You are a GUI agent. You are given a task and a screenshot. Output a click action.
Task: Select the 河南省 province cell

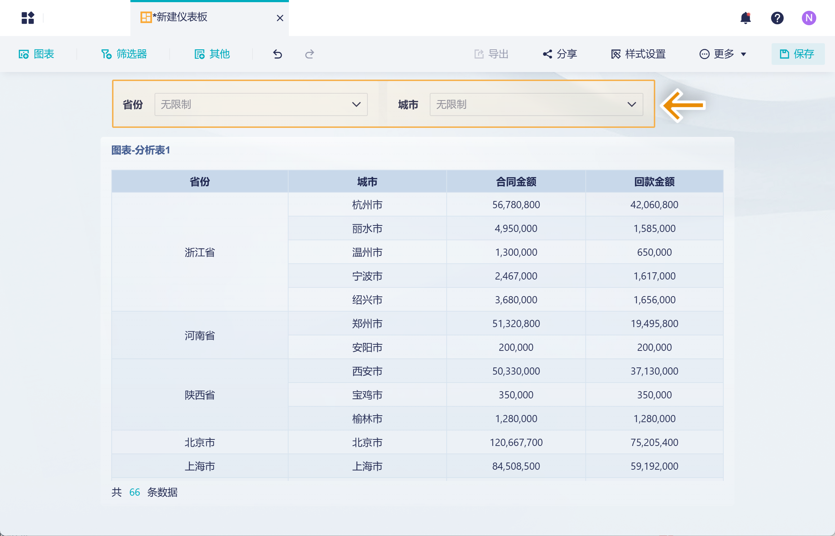(200, 335)
